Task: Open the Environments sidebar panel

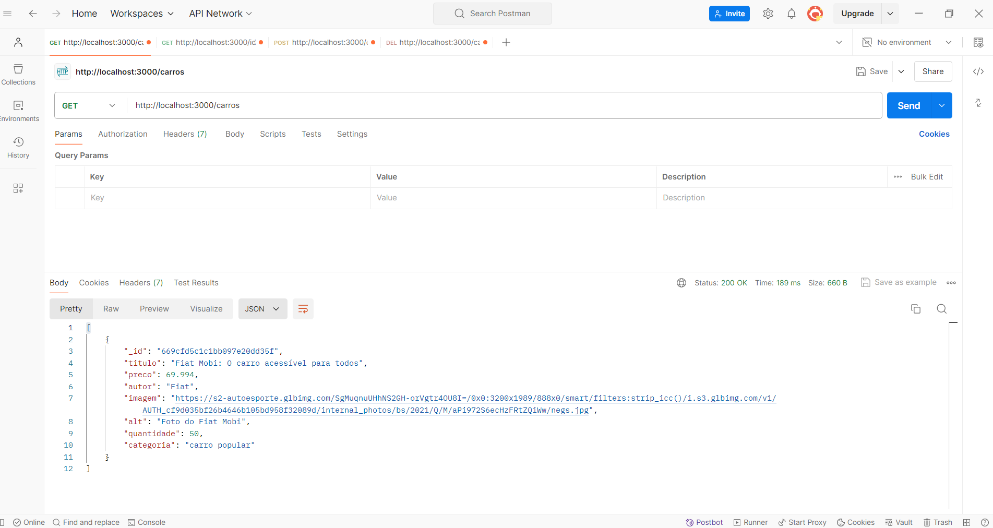Action: [18, 111]
